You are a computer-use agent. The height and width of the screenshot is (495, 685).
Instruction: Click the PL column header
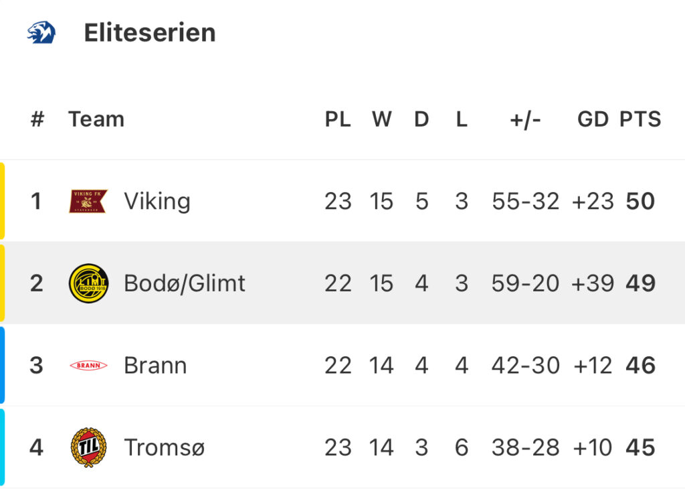point(338,119)
